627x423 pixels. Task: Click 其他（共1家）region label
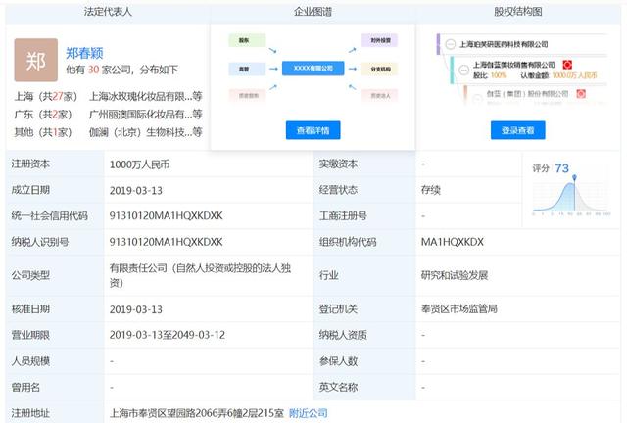tap(43, 132)
